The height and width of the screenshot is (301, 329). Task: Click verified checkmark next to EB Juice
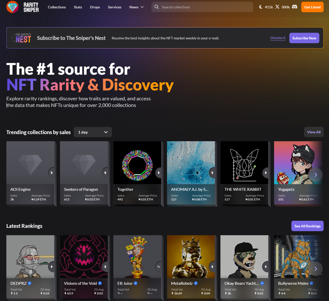[x=136, y=283]
